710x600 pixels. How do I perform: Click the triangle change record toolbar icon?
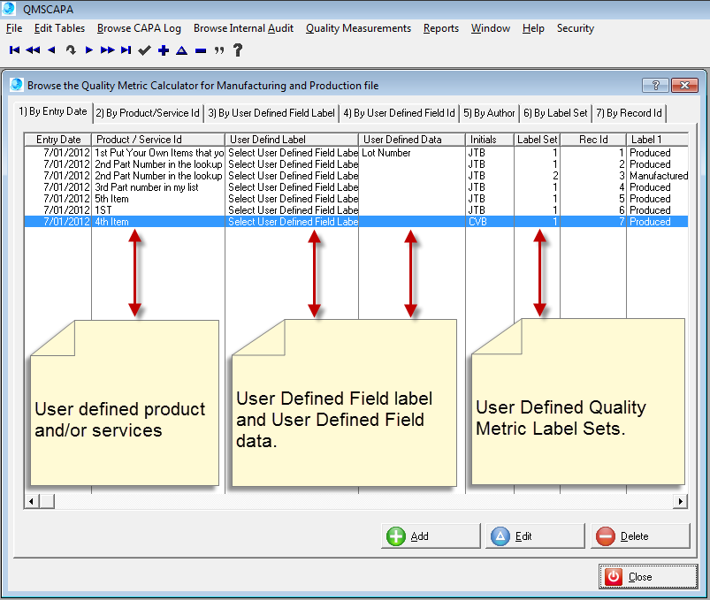point(182,50)
